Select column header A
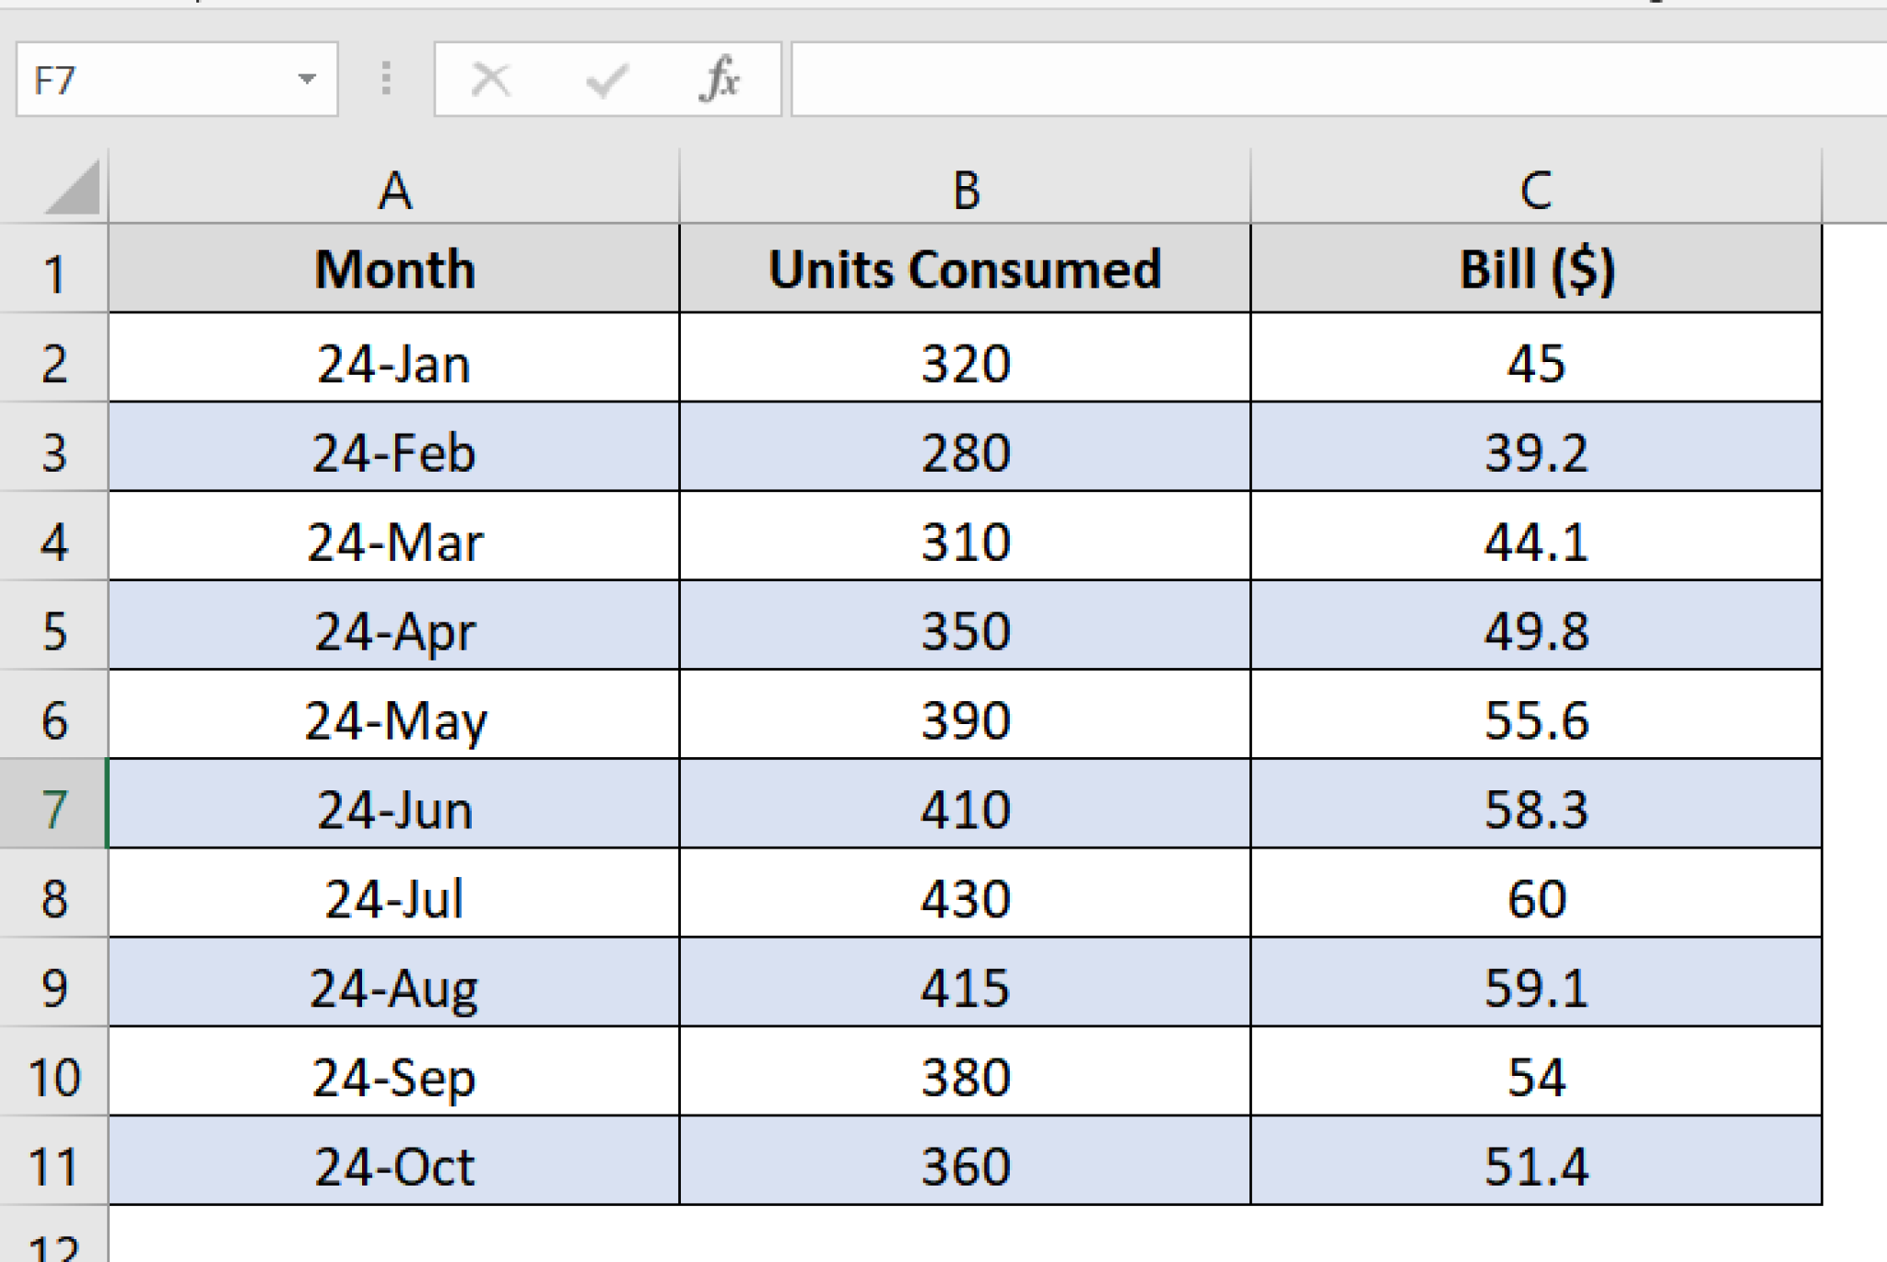 394,191
